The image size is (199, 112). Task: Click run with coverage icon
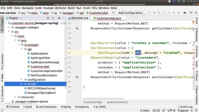click(159, 13)
